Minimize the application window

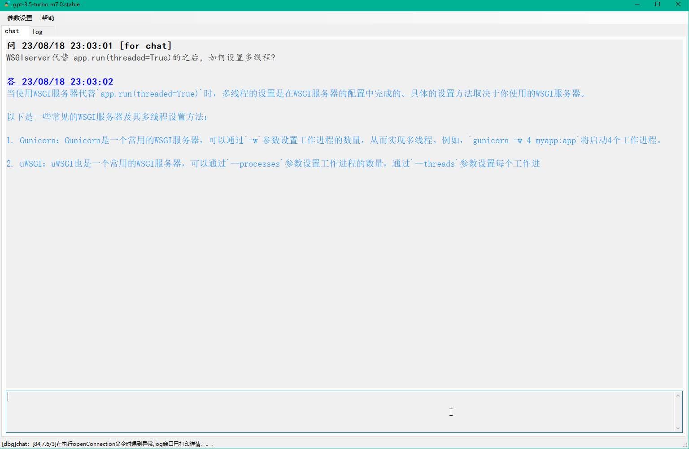point(637,4)
